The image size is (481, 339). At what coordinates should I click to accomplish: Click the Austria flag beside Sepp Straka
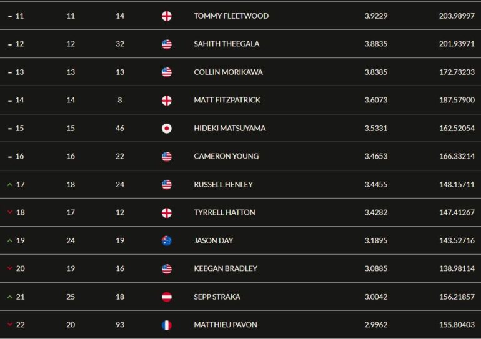[x=167, y=297]
